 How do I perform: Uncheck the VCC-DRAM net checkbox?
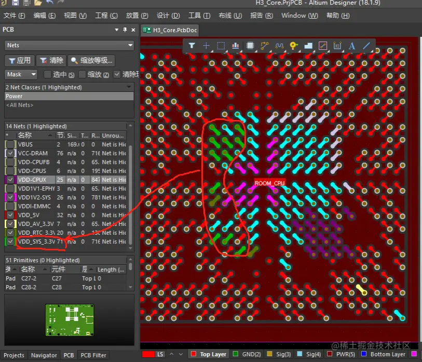(x=10, y=153)
